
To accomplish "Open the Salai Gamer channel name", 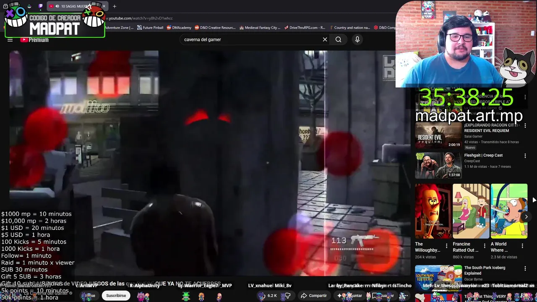I will [x=473, y=136].
